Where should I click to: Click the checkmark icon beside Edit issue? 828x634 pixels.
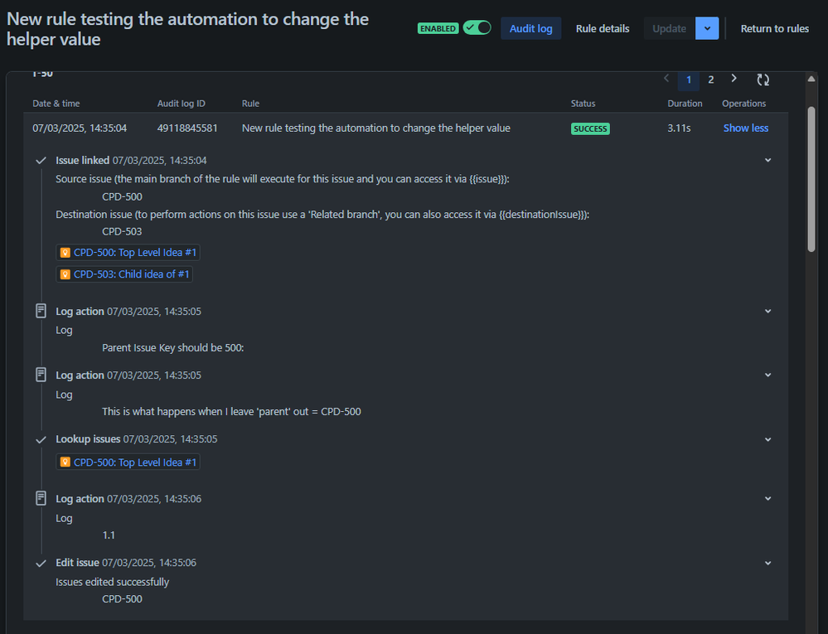41,562
